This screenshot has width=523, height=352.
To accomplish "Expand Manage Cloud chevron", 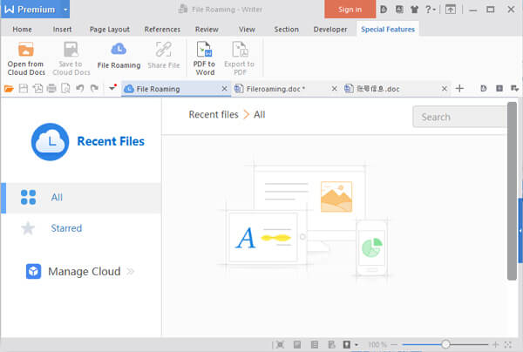I will point(131,272).
